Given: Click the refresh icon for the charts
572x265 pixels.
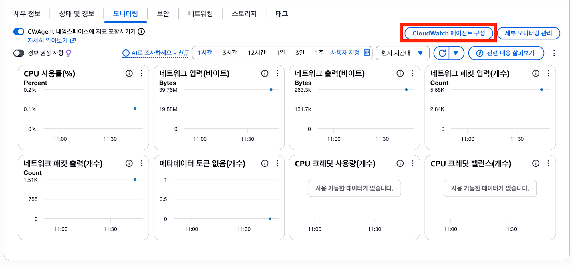Looking at the screenshot, I should [x=442, y=53].
